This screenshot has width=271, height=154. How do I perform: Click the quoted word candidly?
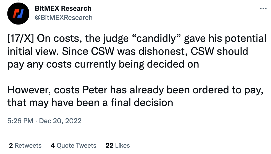[x=156, y=38]
